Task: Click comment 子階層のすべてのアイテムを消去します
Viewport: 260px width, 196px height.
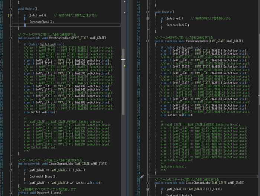Action: pyautogui.click(x=47, y=189)
